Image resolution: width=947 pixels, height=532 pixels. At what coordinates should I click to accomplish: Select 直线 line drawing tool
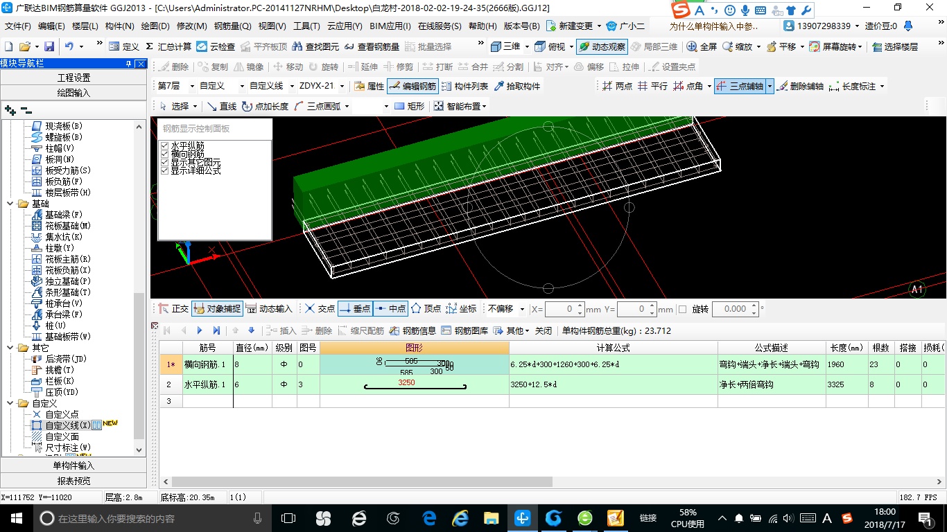point(222,106)
